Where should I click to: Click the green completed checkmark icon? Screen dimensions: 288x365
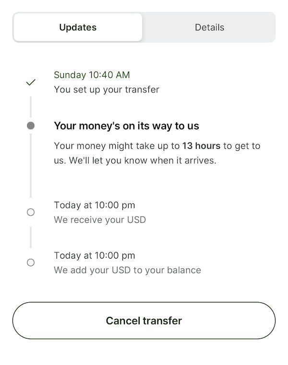click(31, 82)
